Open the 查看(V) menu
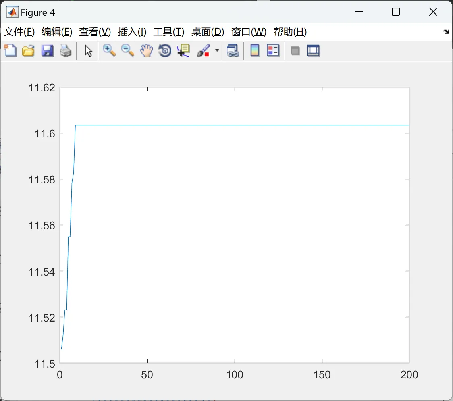Screen dimensions: 453x401 click(x=95, y=32)
